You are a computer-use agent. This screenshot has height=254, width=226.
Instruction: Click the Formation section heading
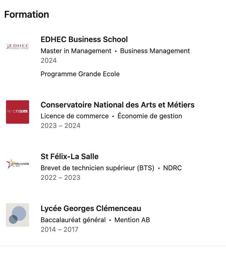27,14
